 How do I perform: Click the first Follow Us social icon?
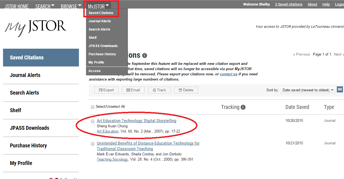tap(51, 178)
